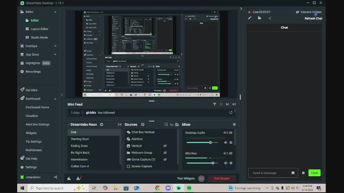This screenshot has width=344, height=193.
Task: Open the emoji picker in chat box
Action: 293,173
